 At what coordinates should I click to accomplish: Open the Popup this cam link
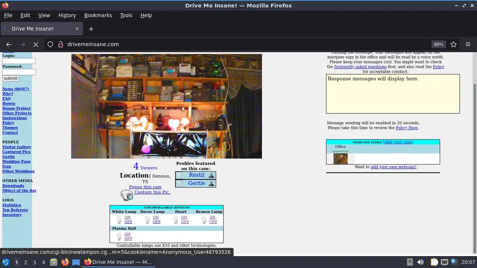point(145,187)
